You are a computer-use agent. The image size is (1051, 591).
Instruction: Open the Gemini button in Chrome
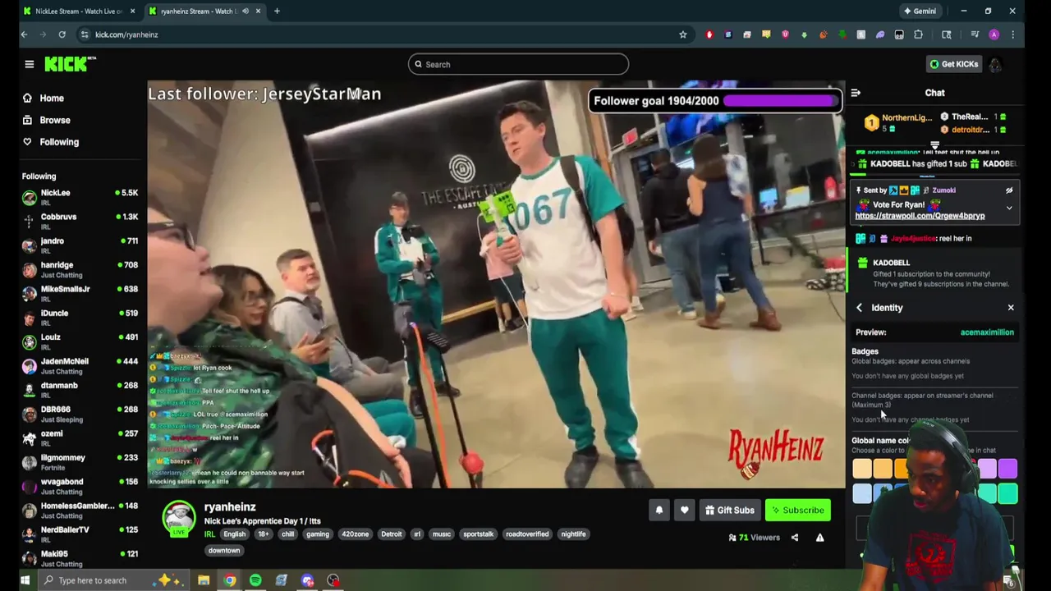point(920,11)
